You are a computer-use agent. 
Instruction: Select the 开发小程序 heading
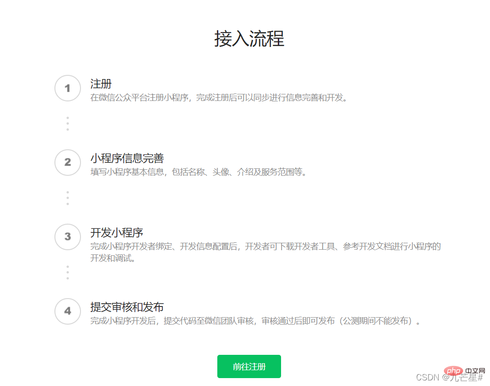116,233
